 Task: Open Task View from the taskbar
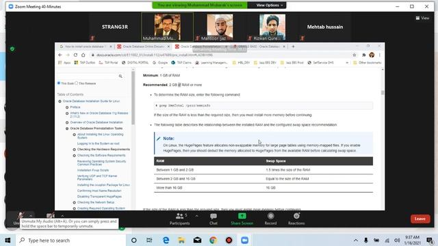click(x=149, y=240)
